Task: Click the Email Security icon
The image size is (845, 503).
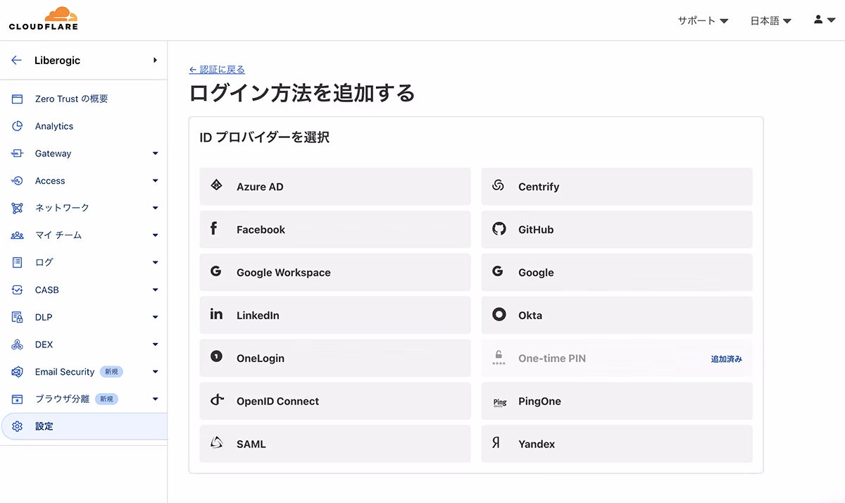Action: [x=18, y=372]
